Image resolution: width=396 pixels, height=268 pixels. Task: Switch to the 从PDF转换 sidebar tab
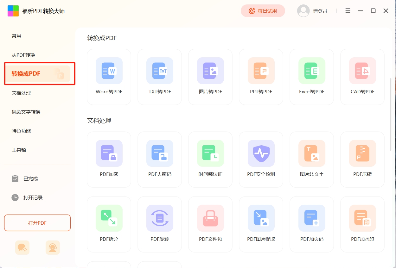coord(23,55)
